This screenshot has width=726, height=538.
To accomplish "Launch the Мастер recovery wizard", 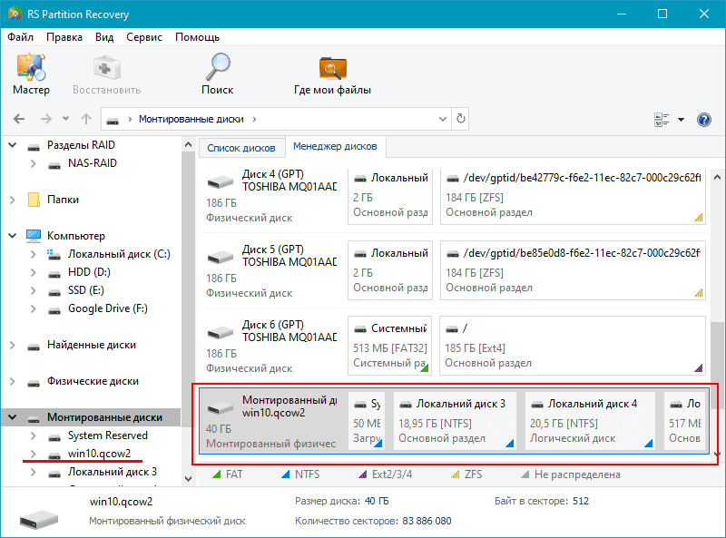I will [x=31, y=74].
